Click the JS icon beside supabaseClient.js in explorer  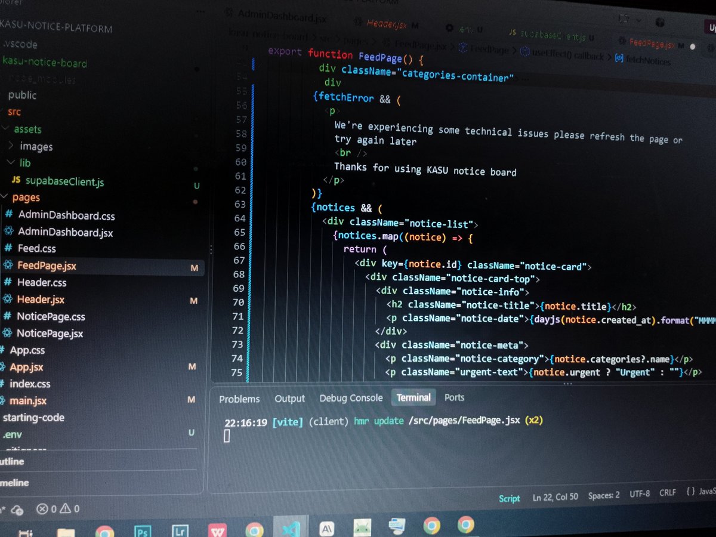(16, 180)
